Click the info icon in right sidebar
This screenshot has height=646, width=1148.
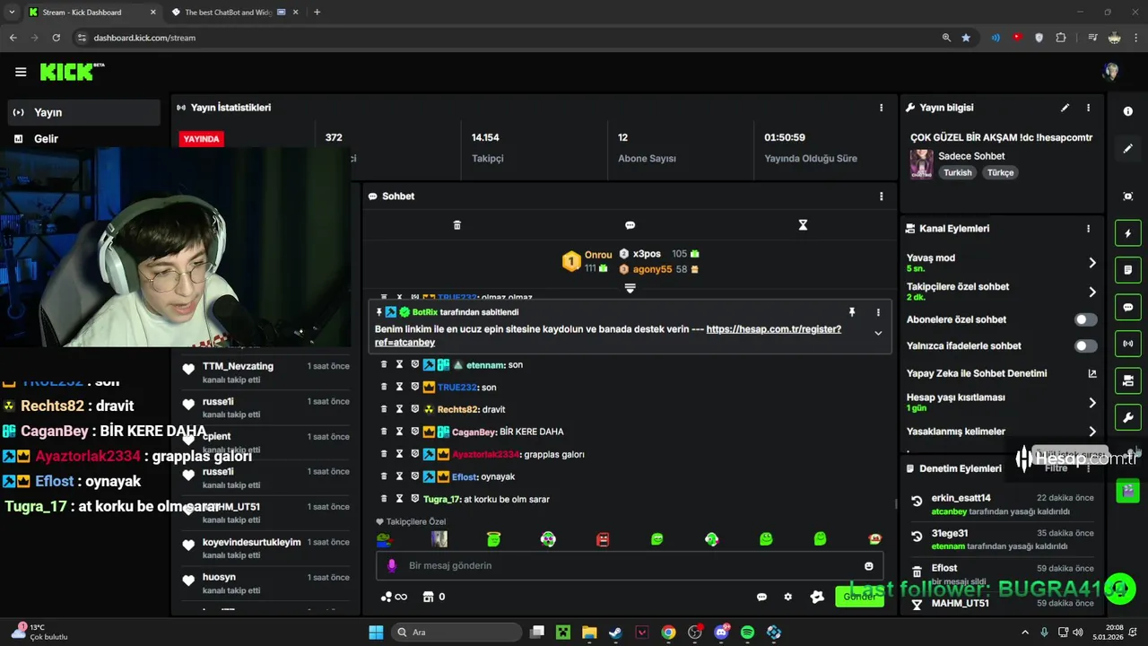pos(1128,111)
